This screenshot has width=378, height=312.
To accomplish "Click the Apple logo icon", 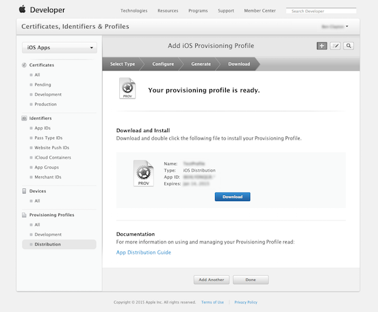I will point(23,9).
